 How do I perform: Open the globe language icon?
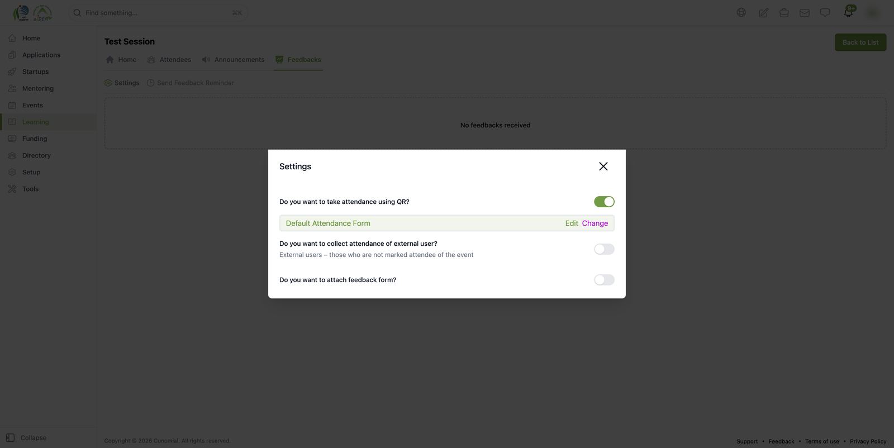click(x=741, y=13)
